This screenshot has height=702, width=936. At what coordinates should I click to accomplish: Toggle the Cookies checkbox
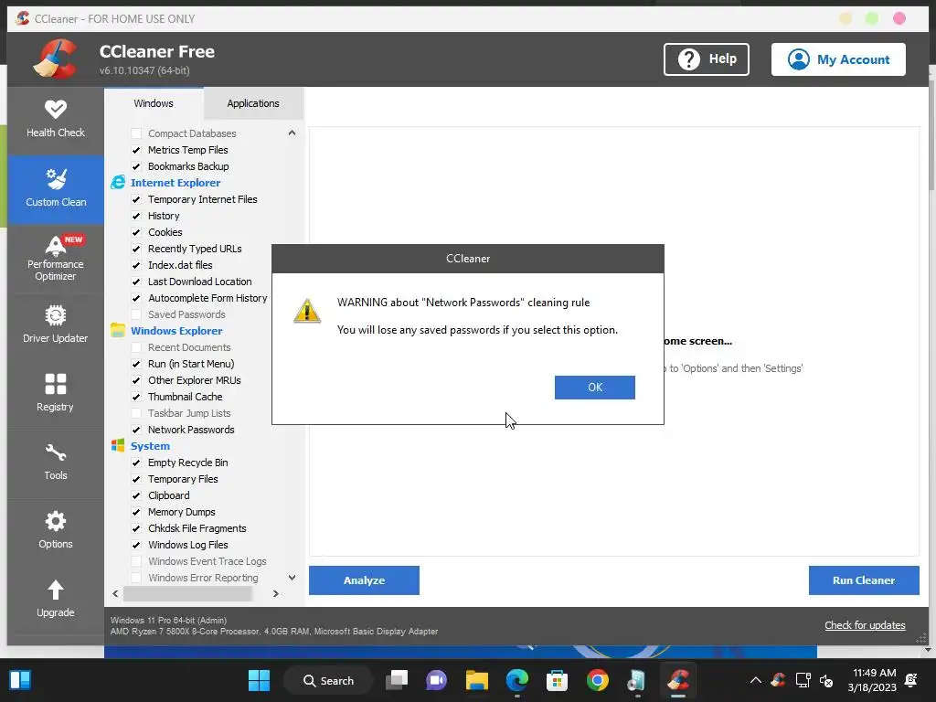point(136,232)
